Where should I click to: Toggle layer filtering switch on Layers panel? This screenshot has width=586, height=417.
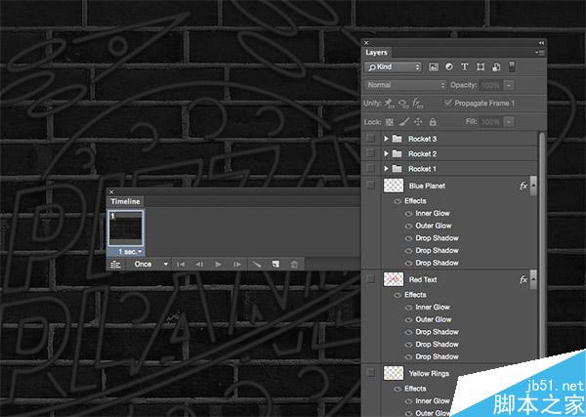(512, 66)
